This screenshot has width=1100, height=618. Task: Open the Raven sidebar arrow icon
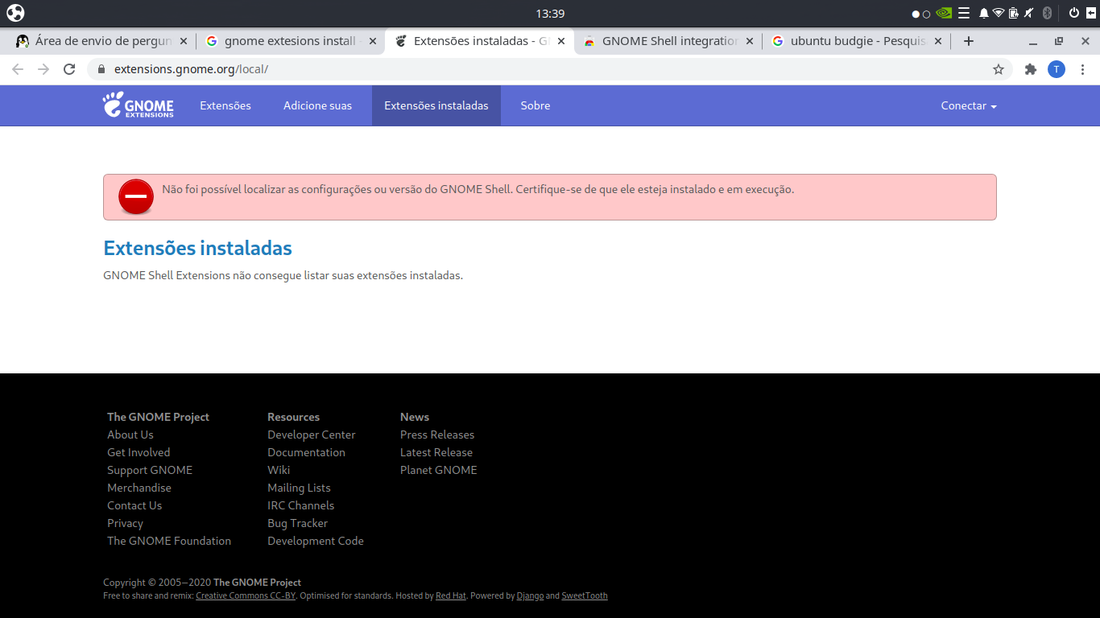[x=1091, y=13]
